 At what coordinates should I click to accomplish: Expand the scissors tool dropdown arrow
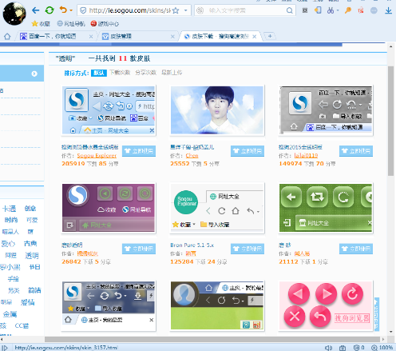[x=338, y=10]
